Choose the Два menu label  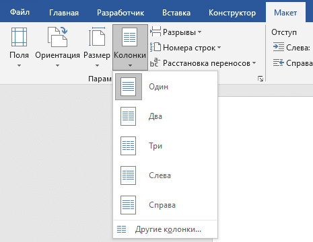[155, 116]
